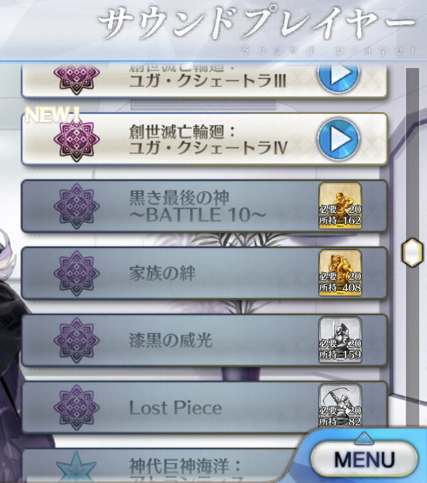The image size is (427, 483).
Task: Select locked track 漆黒の威光
Action: pyautogui.click(x=204, y=340)
